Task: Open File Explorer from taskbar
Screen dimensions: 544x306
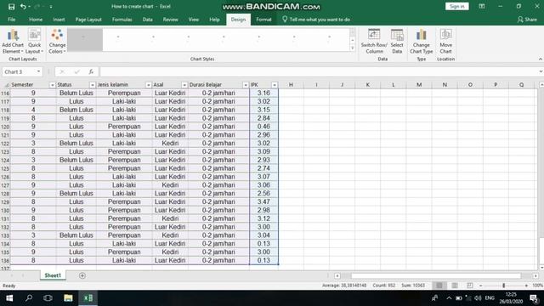Action: (x=68, y=298)
